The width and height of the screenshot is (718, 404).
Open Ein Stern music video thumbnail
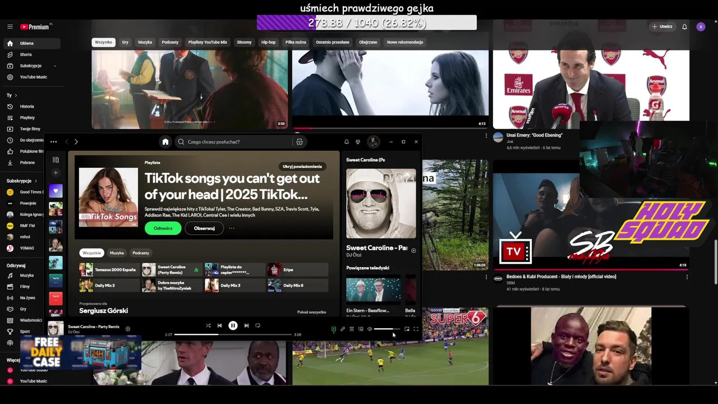tap(373, 290)
